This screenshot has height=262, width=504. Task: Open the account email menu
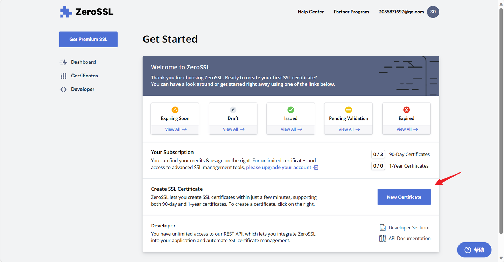click(401, 12)
